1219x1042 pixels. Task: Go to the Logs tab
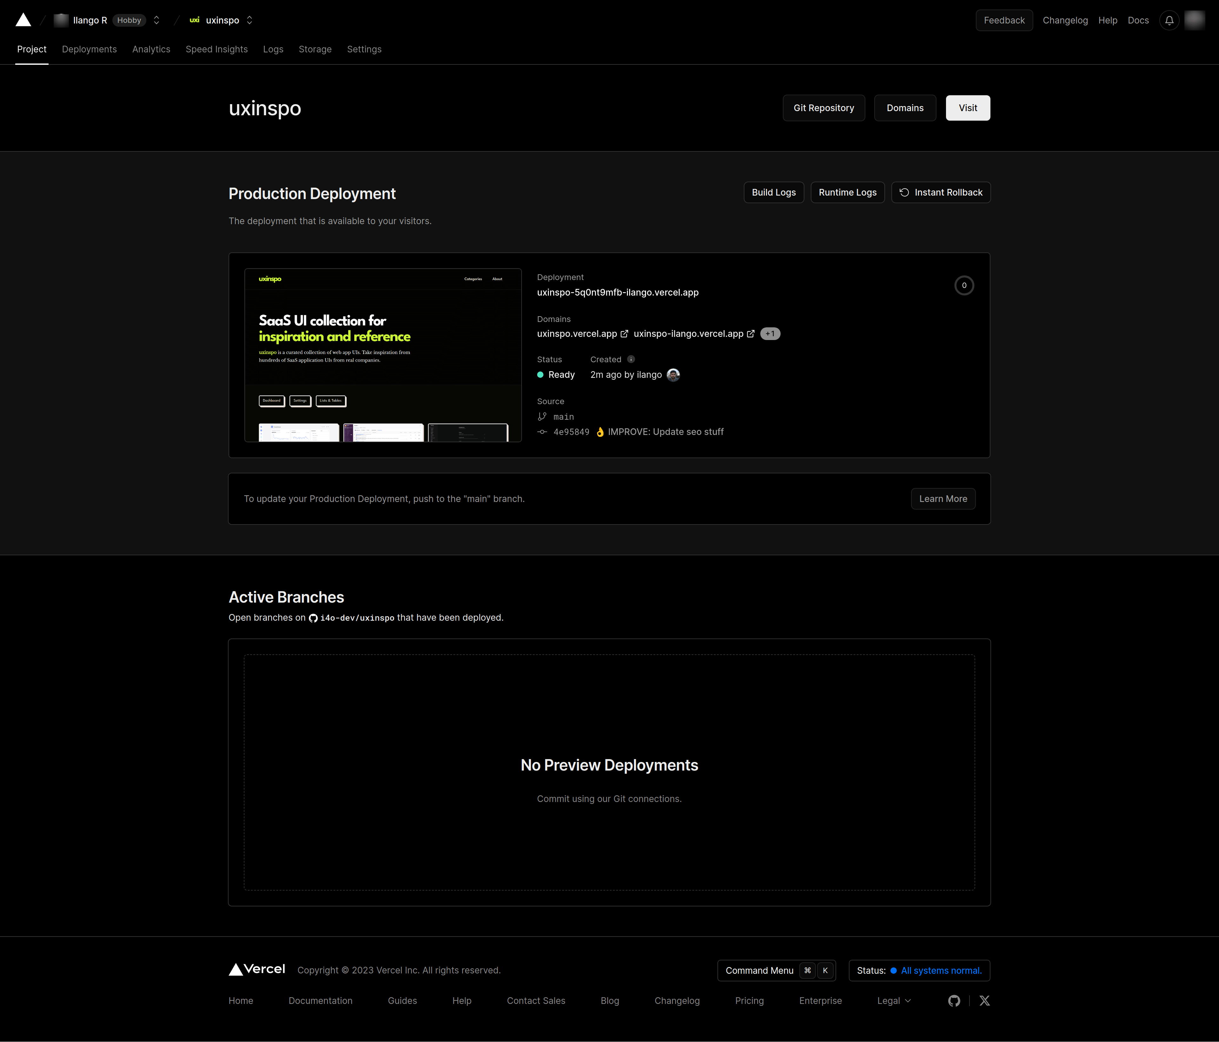273,50
